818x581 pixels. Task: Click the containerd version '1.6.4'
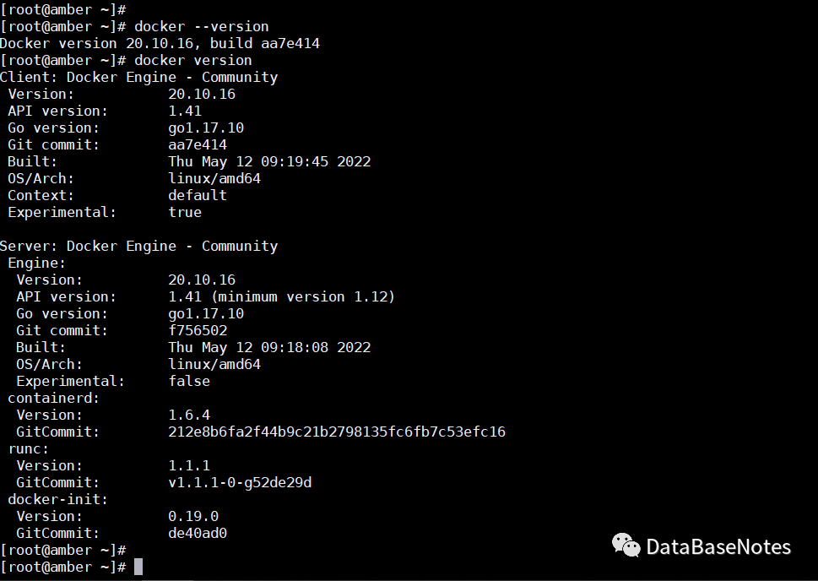[189, 415]
